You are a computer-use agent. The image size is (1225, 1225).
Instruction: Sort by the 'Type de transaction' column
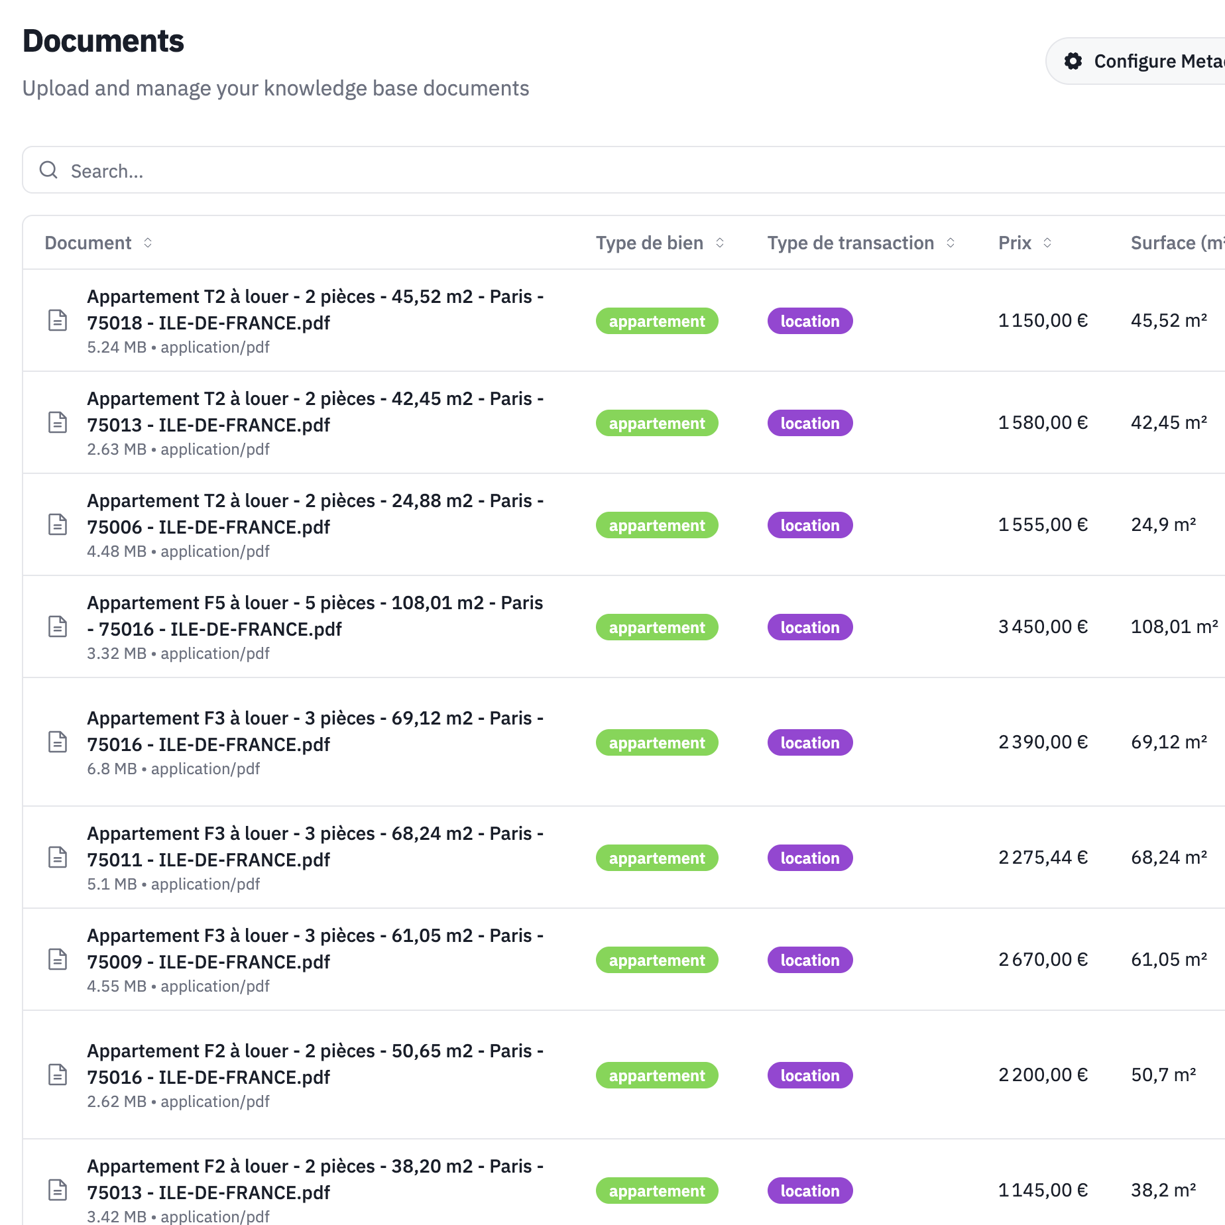pyautogui.click(x=951, y=243)
